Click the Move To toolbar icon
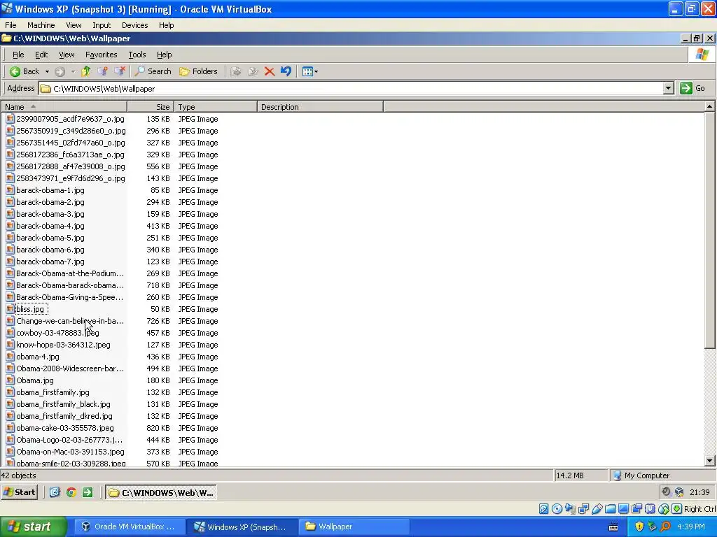Viewport: 717px width, 537px height. pos(236,71)
